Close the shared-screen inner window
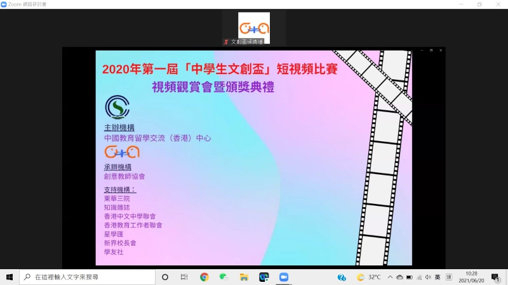Screen dimensions: 508x285 click(x=441, y=51)
